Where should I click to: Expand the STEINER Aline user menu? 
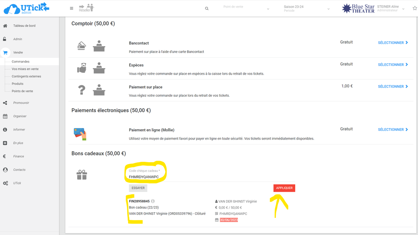[391, 8]
